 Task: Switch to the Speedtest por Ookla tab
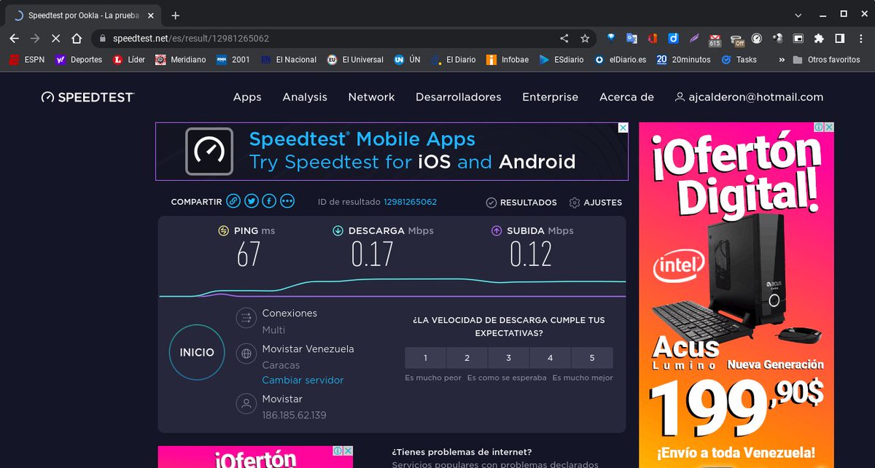[x=80, y=14]
